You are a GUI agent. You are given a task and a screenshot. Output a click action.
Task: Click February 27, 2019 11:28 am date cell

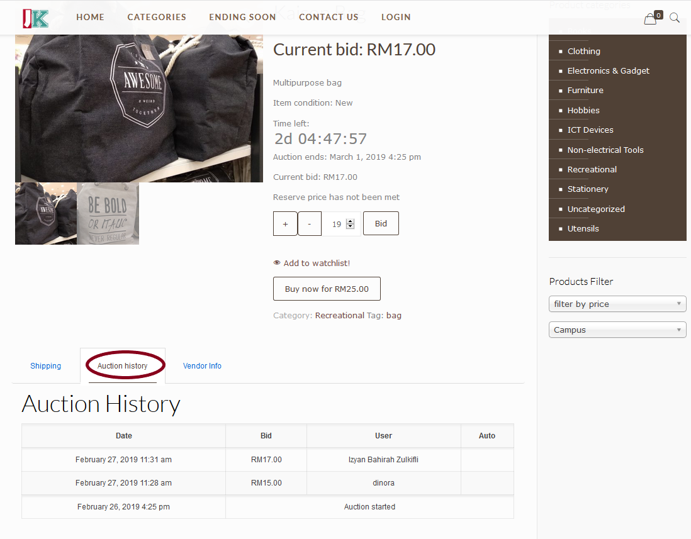pyautogui.click(x=123, y=483)
